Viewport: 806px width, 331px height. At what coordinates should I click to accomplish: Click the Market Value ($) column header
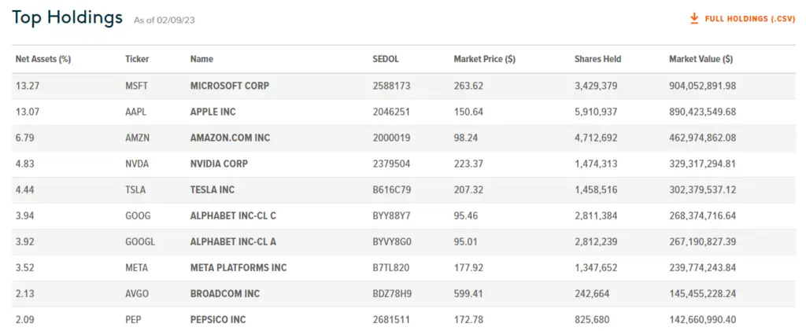pyautogui.click(x=701, y=59)
